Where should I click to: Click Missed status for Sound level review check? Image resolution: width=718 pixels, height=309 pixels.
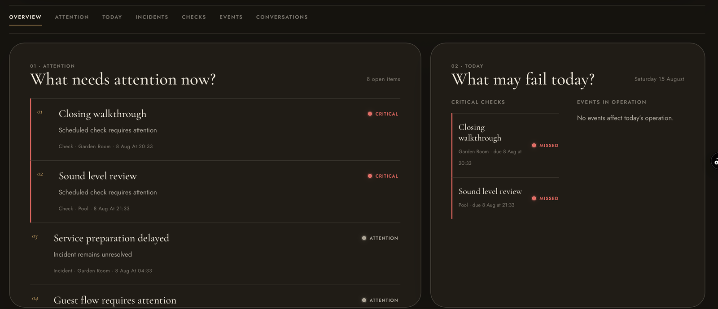pos(545,198)
